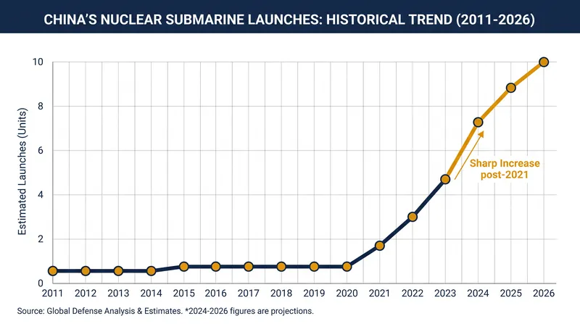Click the 2016 data point marker

point(216,267)
